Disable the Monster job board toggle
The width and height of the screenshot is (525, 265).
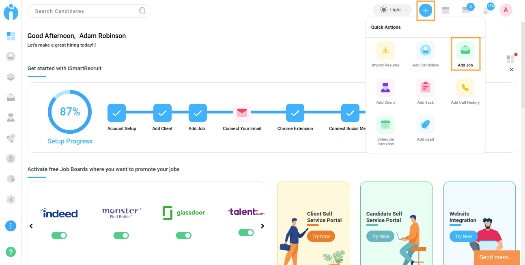point(121,235)
